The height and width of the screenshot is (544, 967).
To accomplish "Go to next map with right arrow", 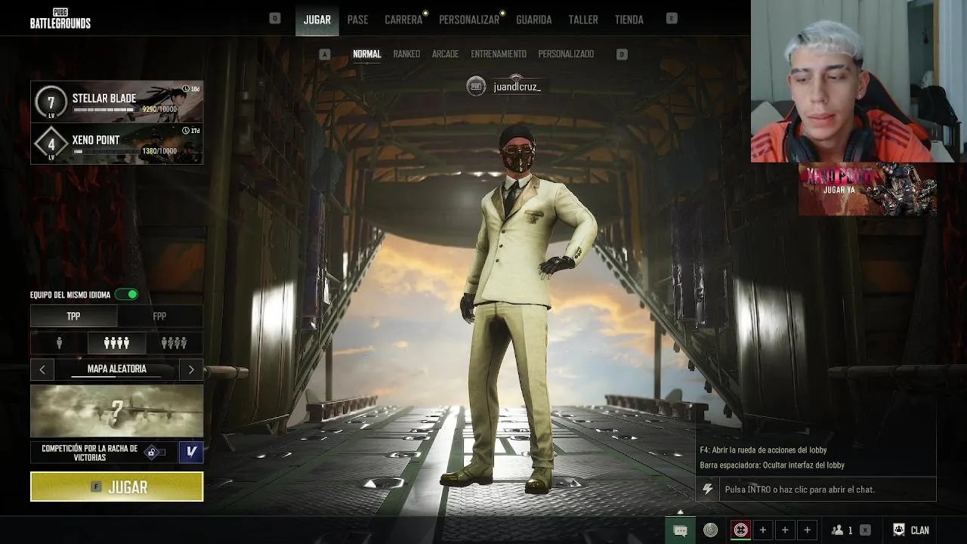I will click(x=191, y=369).
